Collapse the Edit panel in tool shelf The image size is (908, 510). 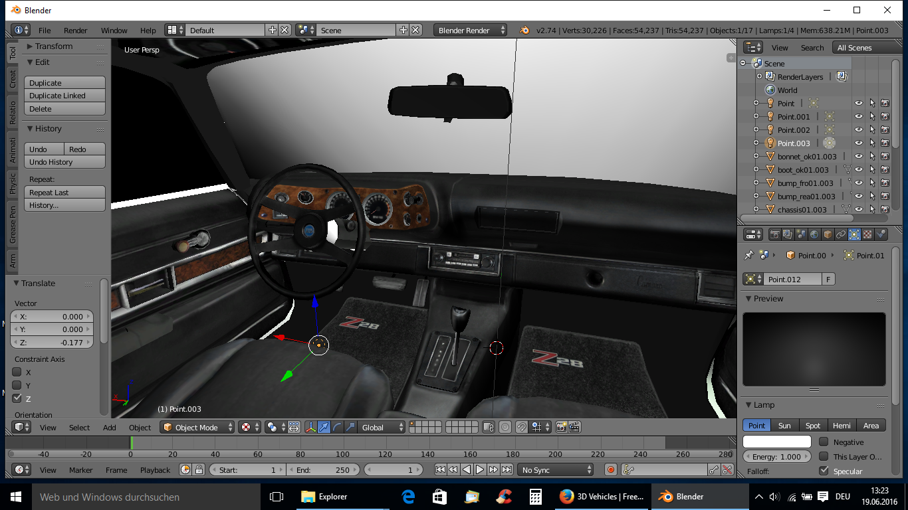pyautogui.click(x=30, y=62)
